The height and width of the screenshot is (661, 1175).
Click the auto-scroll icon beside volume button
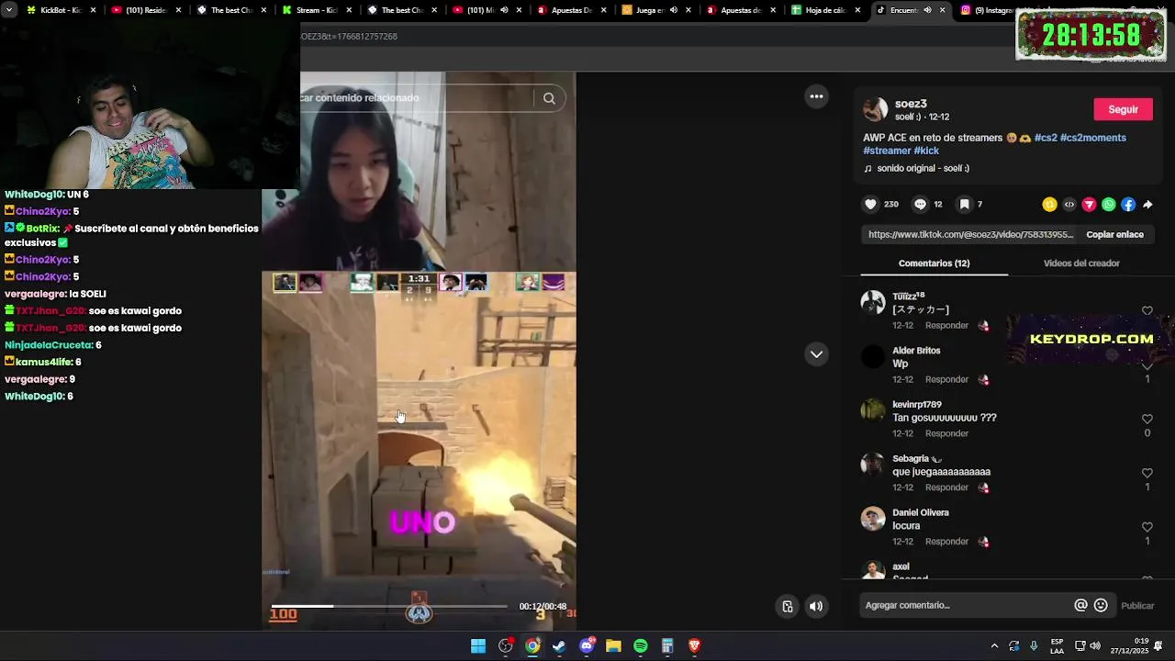coord(788,606)
